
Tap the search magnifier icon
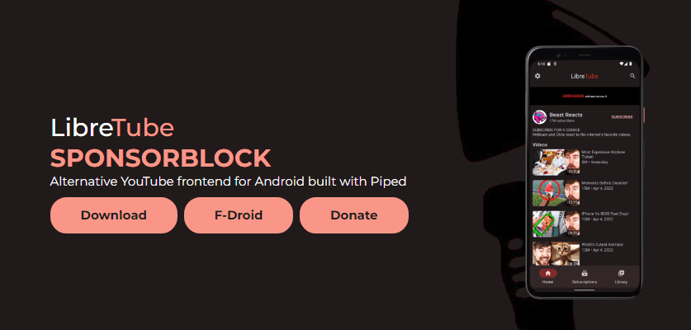point(632,76)
